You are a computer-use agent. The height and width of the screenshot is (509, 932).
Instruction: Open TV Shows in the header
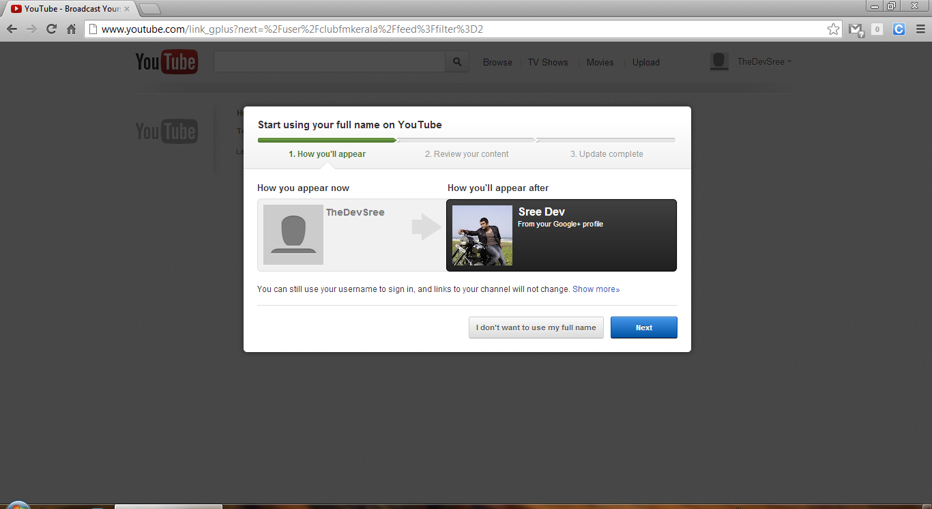click(548, 62)
